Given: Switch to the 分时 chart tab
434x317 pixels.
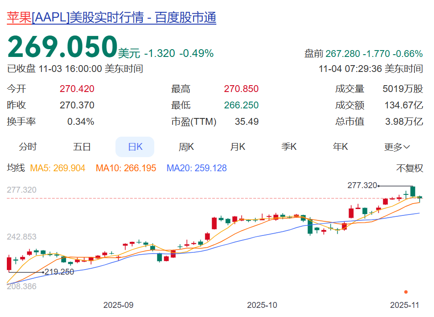Looking at the screenshot, I should (28, 147).
